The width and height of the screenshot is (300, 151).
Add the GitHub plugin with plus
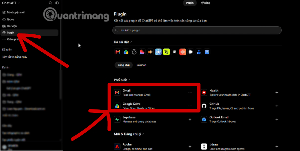(277, 106)
